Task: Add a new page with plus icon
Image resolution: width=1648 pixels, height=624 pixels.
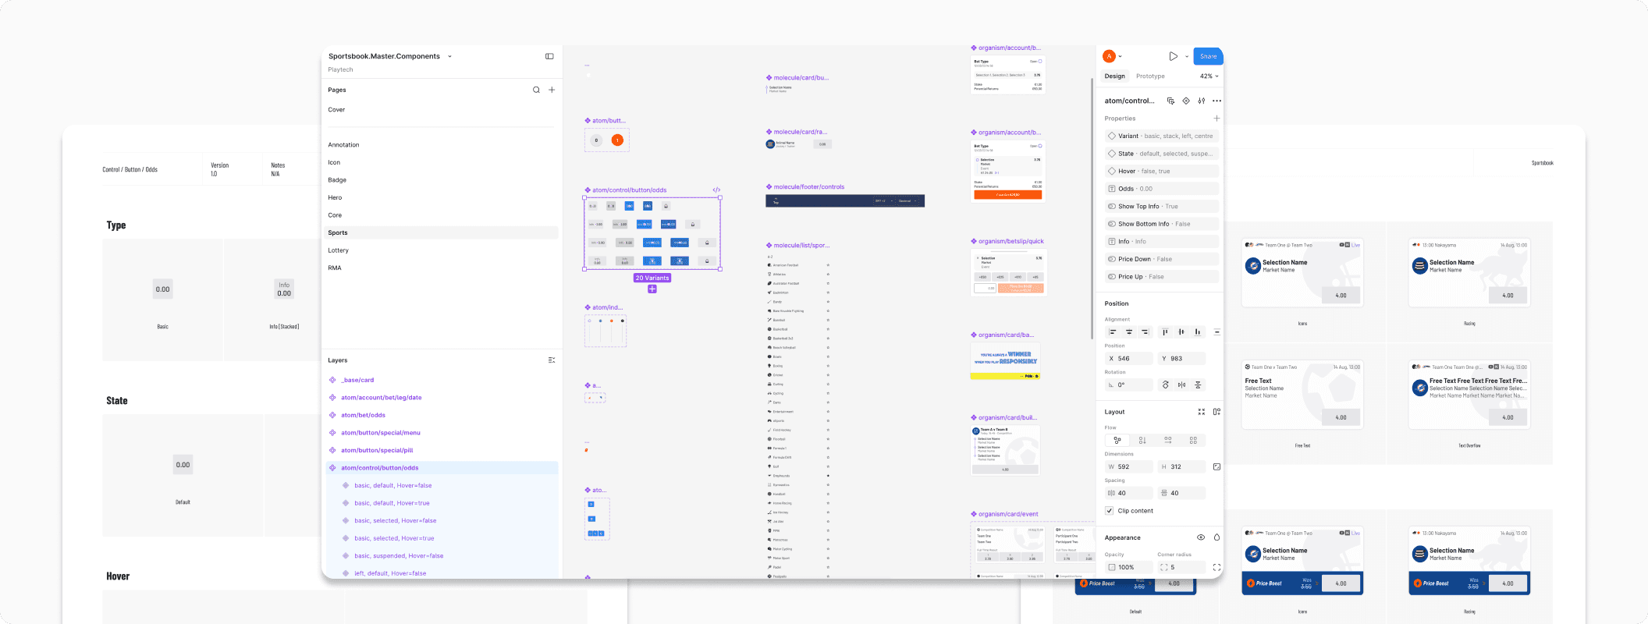Action: coord(552,90)
